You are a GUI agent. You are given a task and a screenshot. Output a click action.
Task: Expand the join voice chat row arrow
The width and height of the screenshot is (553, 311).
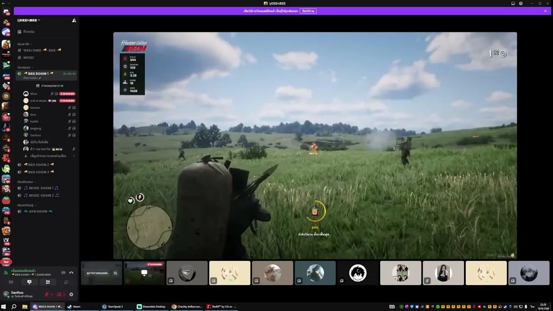(74, 156)
